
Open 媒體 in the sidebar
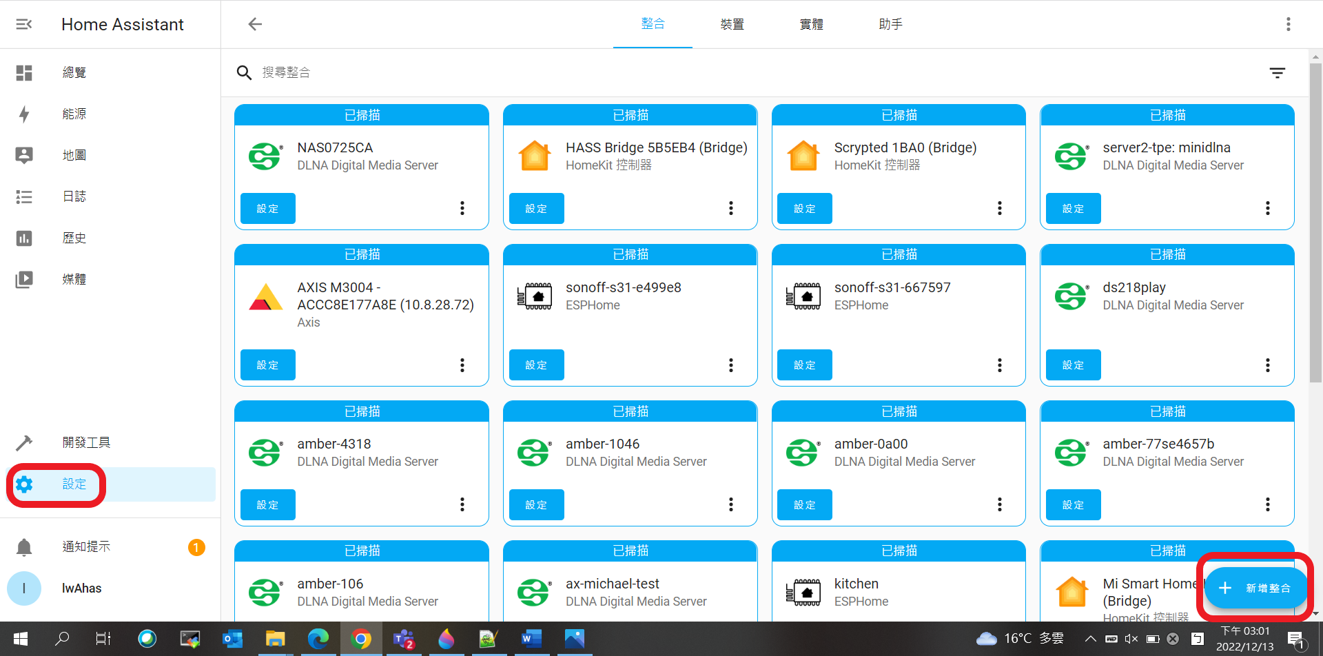[110, 279]
